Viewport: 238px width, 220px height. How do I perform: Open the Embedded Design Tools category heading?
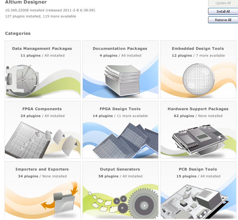click(x=198, y=49)
